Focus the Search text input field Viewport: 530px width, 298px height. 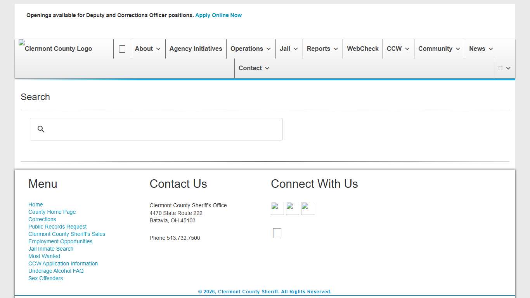[x=163, y=129]
